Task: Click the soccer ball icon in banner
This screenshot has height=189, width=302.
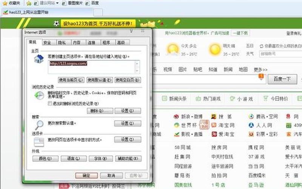Action: tap(56, 24)
